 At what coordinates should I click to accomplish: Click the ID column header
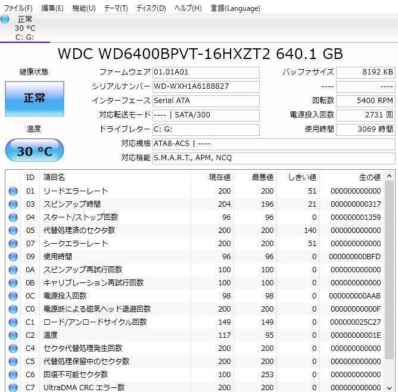[x=30, y=177]
